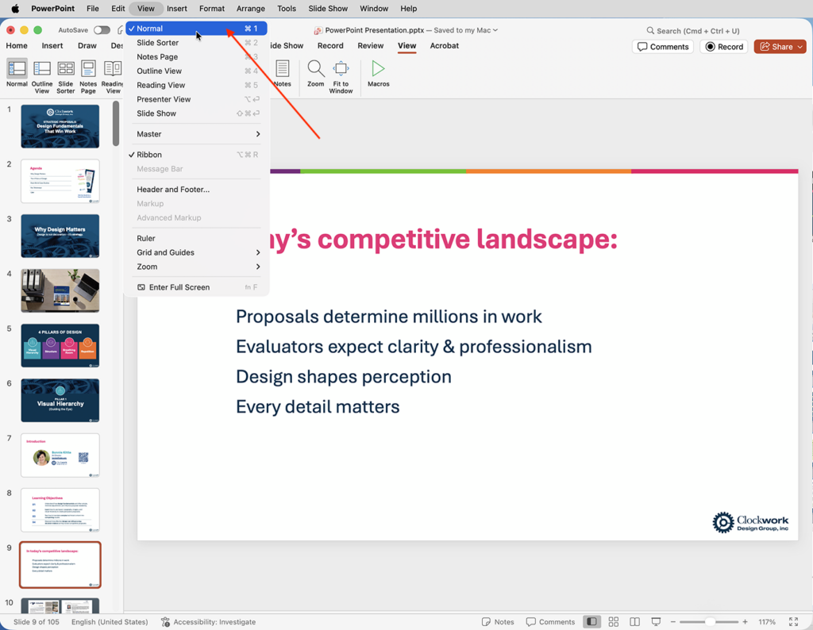Image resolution: width=813 pixels, height=630 pixels.
Task: Select slide 6 Visual Hierarchy thumbnail
Action: tap(60, 401)
